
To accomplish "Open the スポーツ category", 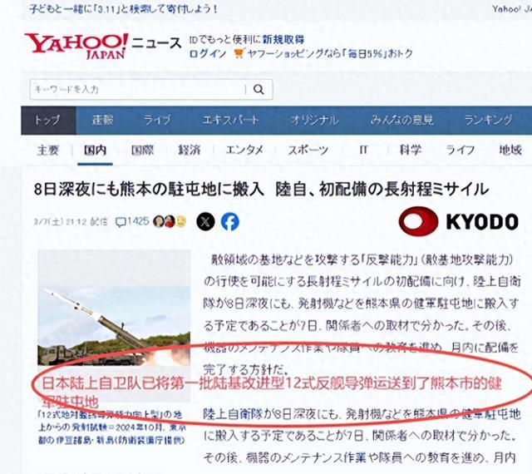I will click(x=308, y=150).
